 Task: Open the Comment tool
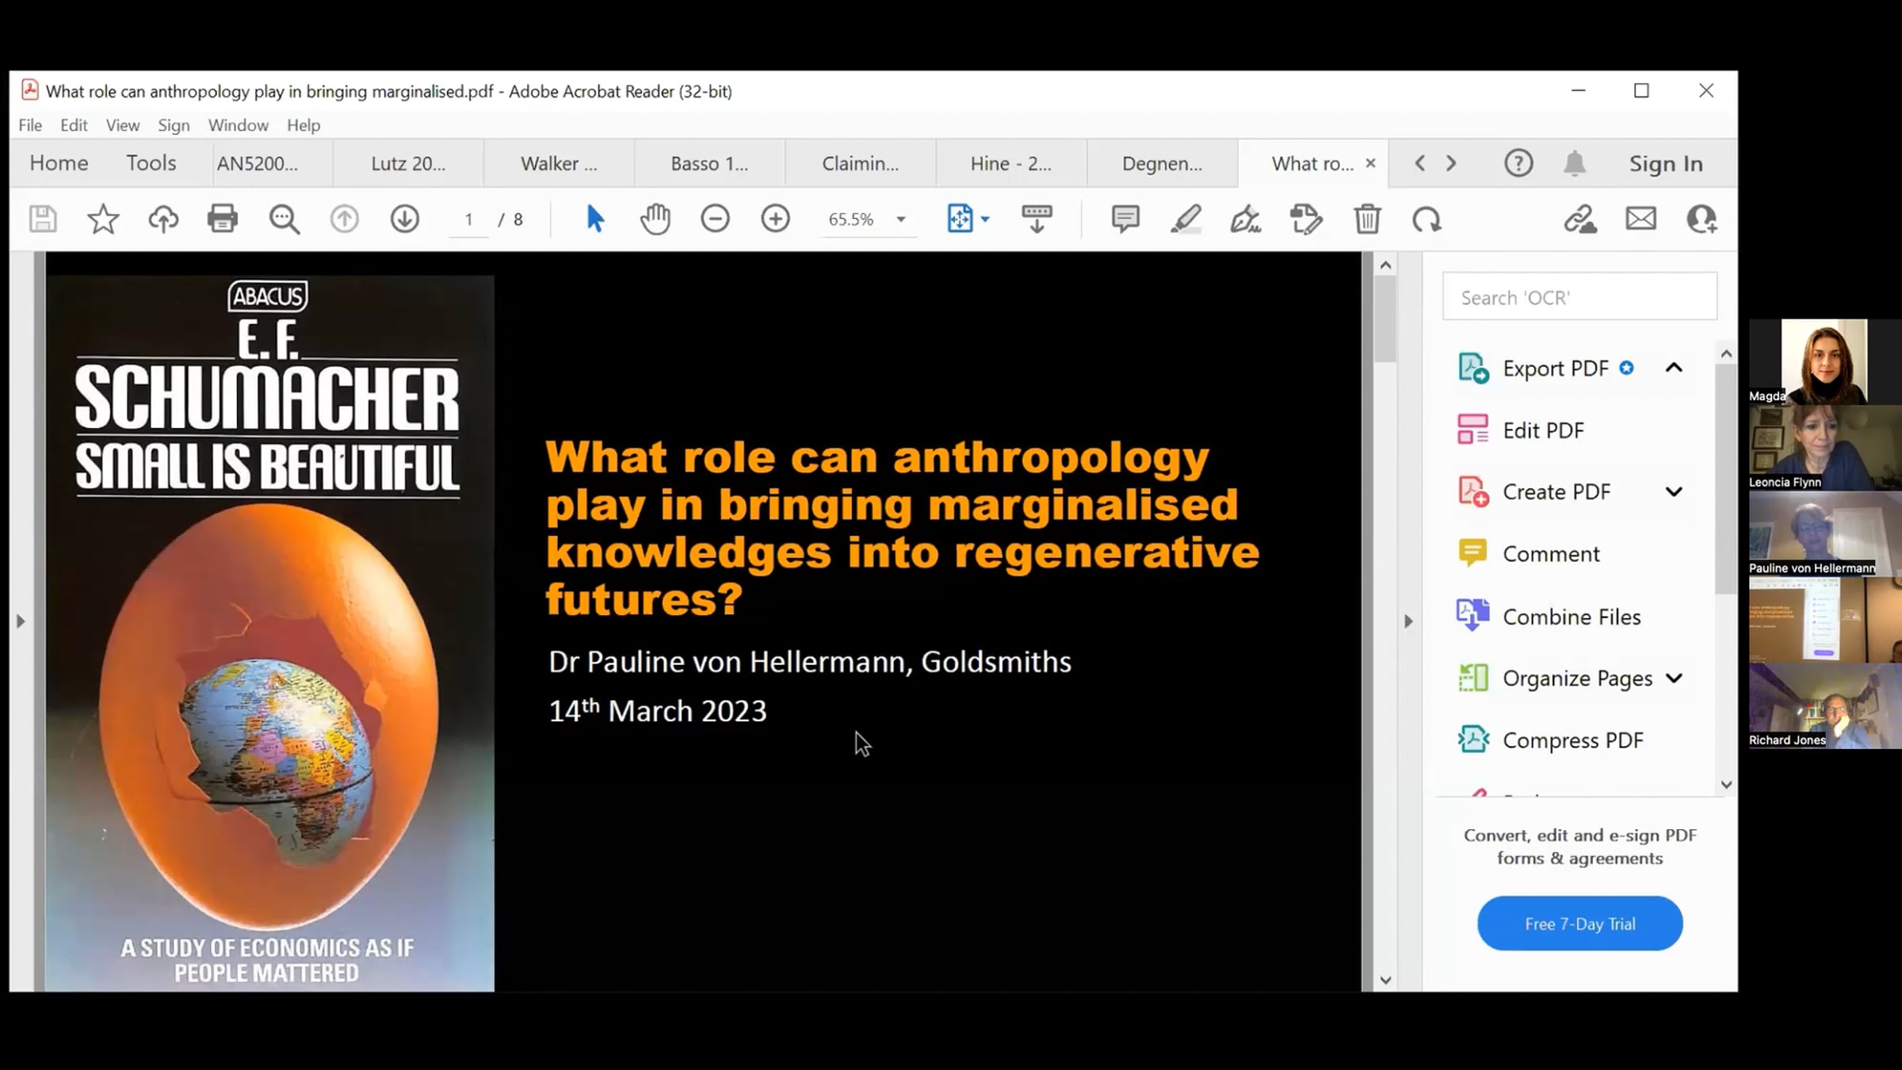click(1551, 554)
